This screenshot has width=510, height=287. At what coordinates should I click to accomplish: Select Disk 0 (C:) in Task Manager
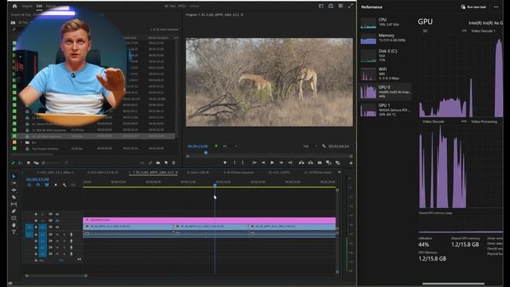pos(386,56)
